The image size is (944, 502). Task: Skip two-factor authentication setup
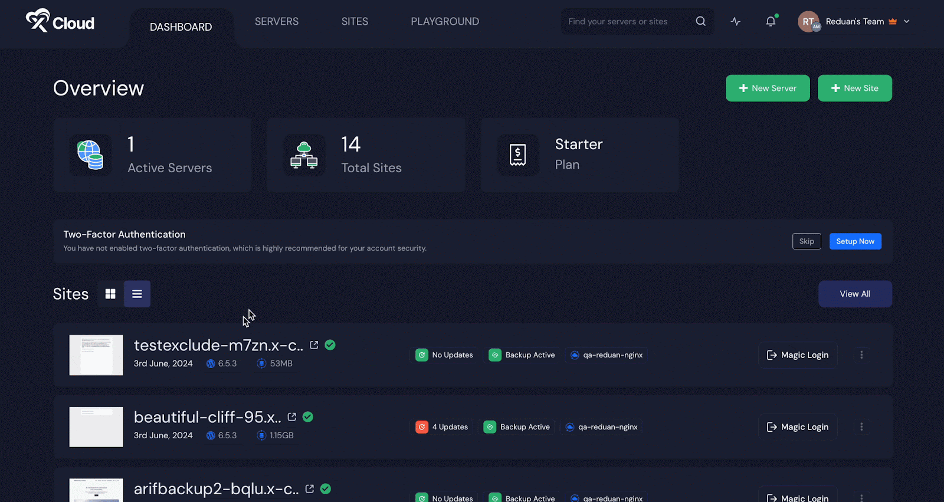pos(806,241)
